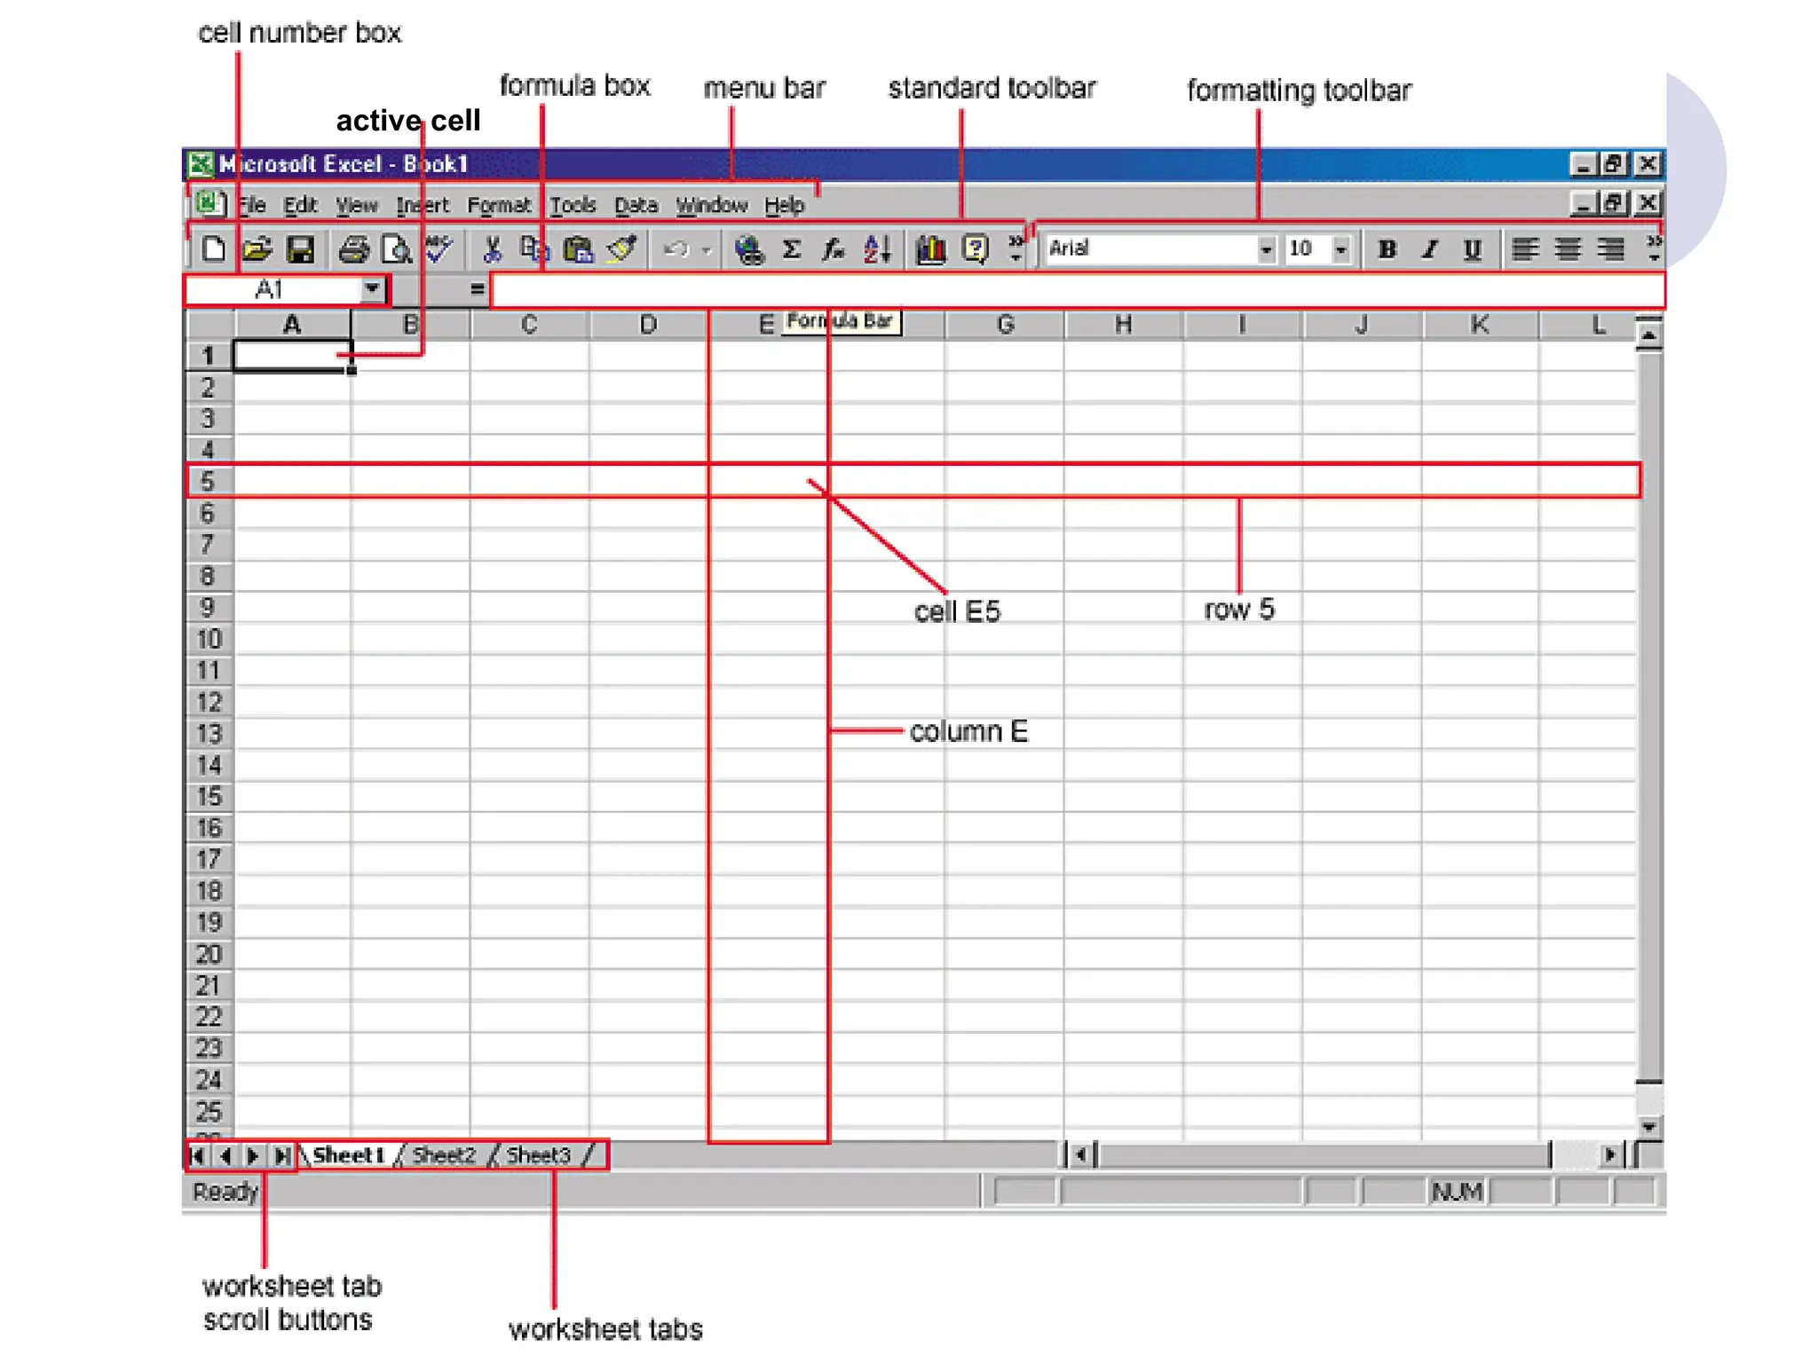
Task: Click column E header
Action: click(x=765, y=325)
